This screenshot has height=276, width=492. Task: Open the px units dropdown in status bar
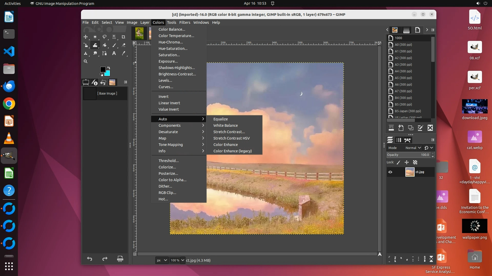pyautogui.click(x=162, y=260)
